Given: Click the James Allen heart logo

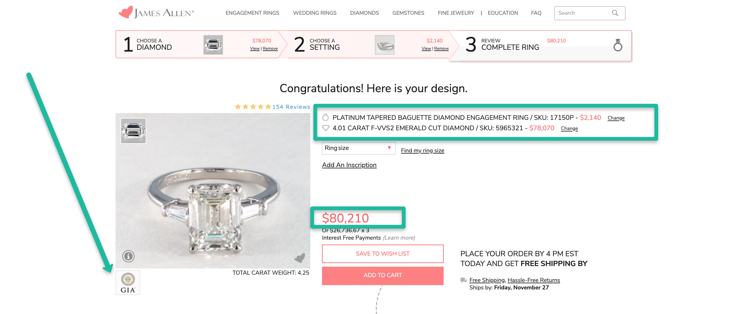Looking at the screenshot, I should click(x=126, y=12).
